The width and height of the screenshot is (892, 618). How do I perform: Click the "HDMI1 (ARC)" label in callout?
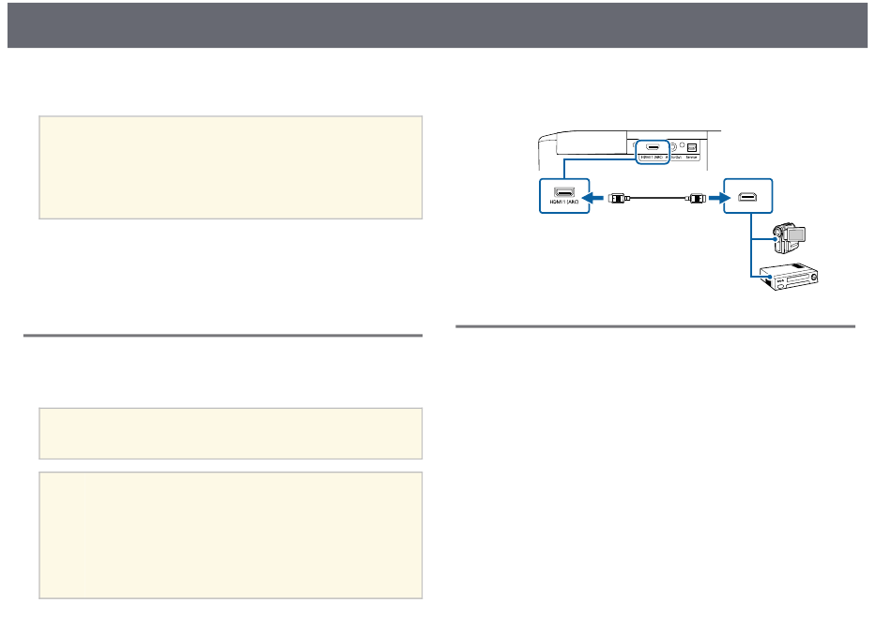(564, 203)
